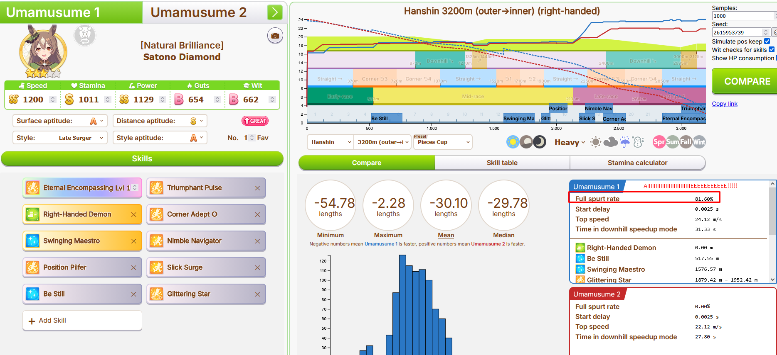Open the 3200m course distance dropdown
This screenshot has height=355, width=777.
[x=383, y=142]
